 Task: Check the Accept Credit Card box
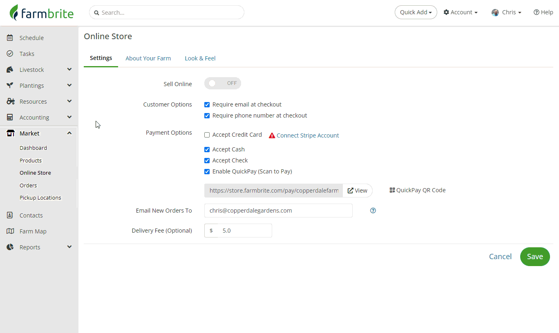pos(207,135)
